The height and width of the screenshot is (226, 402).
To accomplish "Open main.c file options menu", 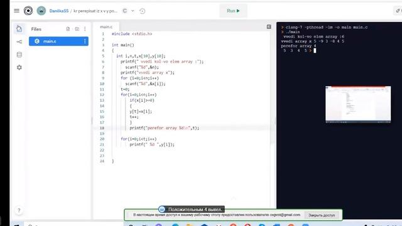I will coord(85,41).
